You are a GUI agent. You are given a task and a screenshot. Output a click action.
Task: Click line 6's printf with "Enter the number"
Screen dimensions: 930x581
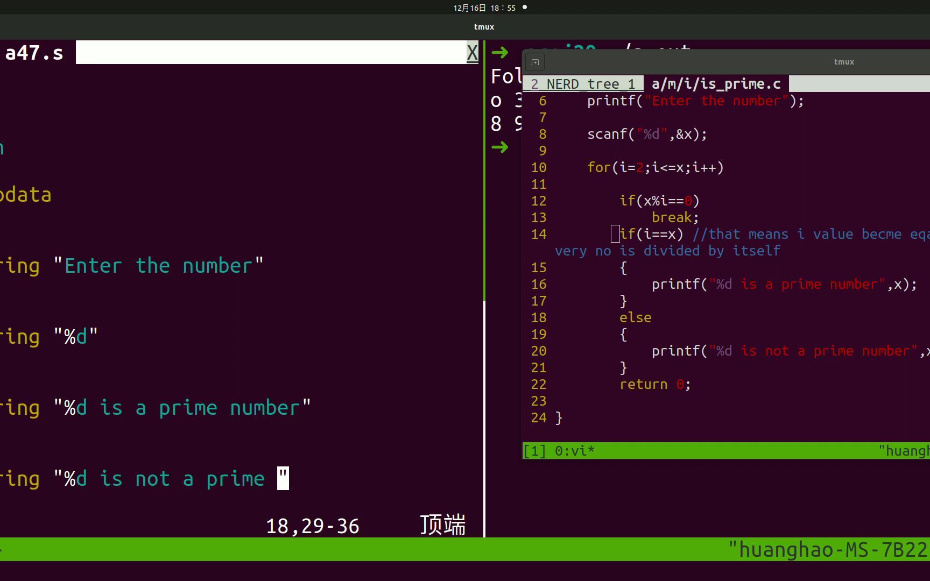click(x=695, y=101)
